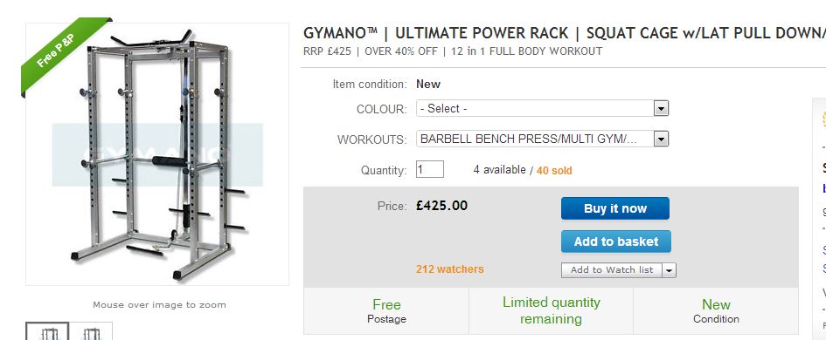
Task: Click the Buy it now button
Action: click(x=614, y=208)
